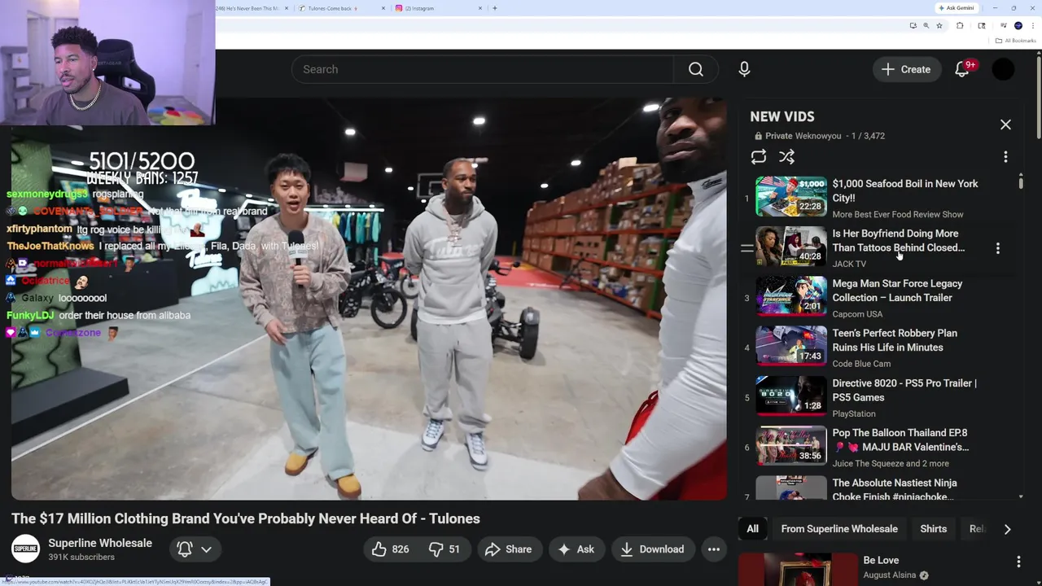
Task: Start voice search with microphone icon
Action: (x=744, y=69)
